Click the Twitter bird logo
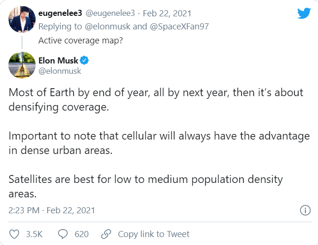The width and height of the screenshot is (318, 245). pyautogui.click(x=304, y=14)
